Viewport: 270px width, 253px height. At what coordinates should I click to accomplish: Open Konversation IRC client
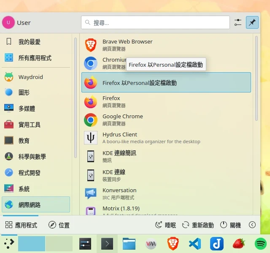pyautogui.click(x=119, y=193)
